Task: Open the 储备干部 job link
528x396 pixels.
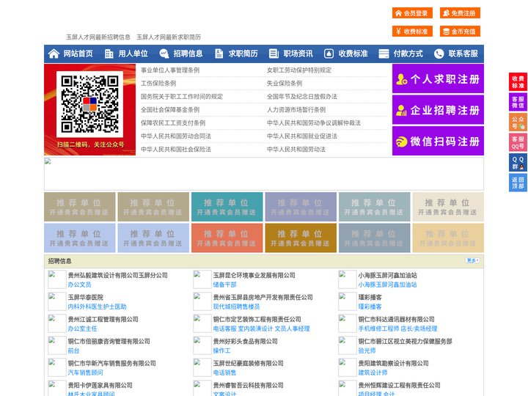Action: 224,285
